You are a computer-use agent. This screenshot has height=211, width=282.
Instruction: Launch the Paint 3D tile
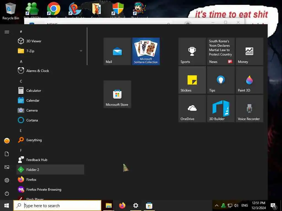(250, 80)
